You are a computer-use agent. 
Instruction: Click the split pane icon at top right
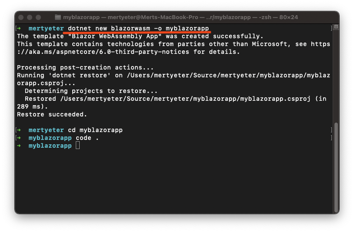pos(336,27)
